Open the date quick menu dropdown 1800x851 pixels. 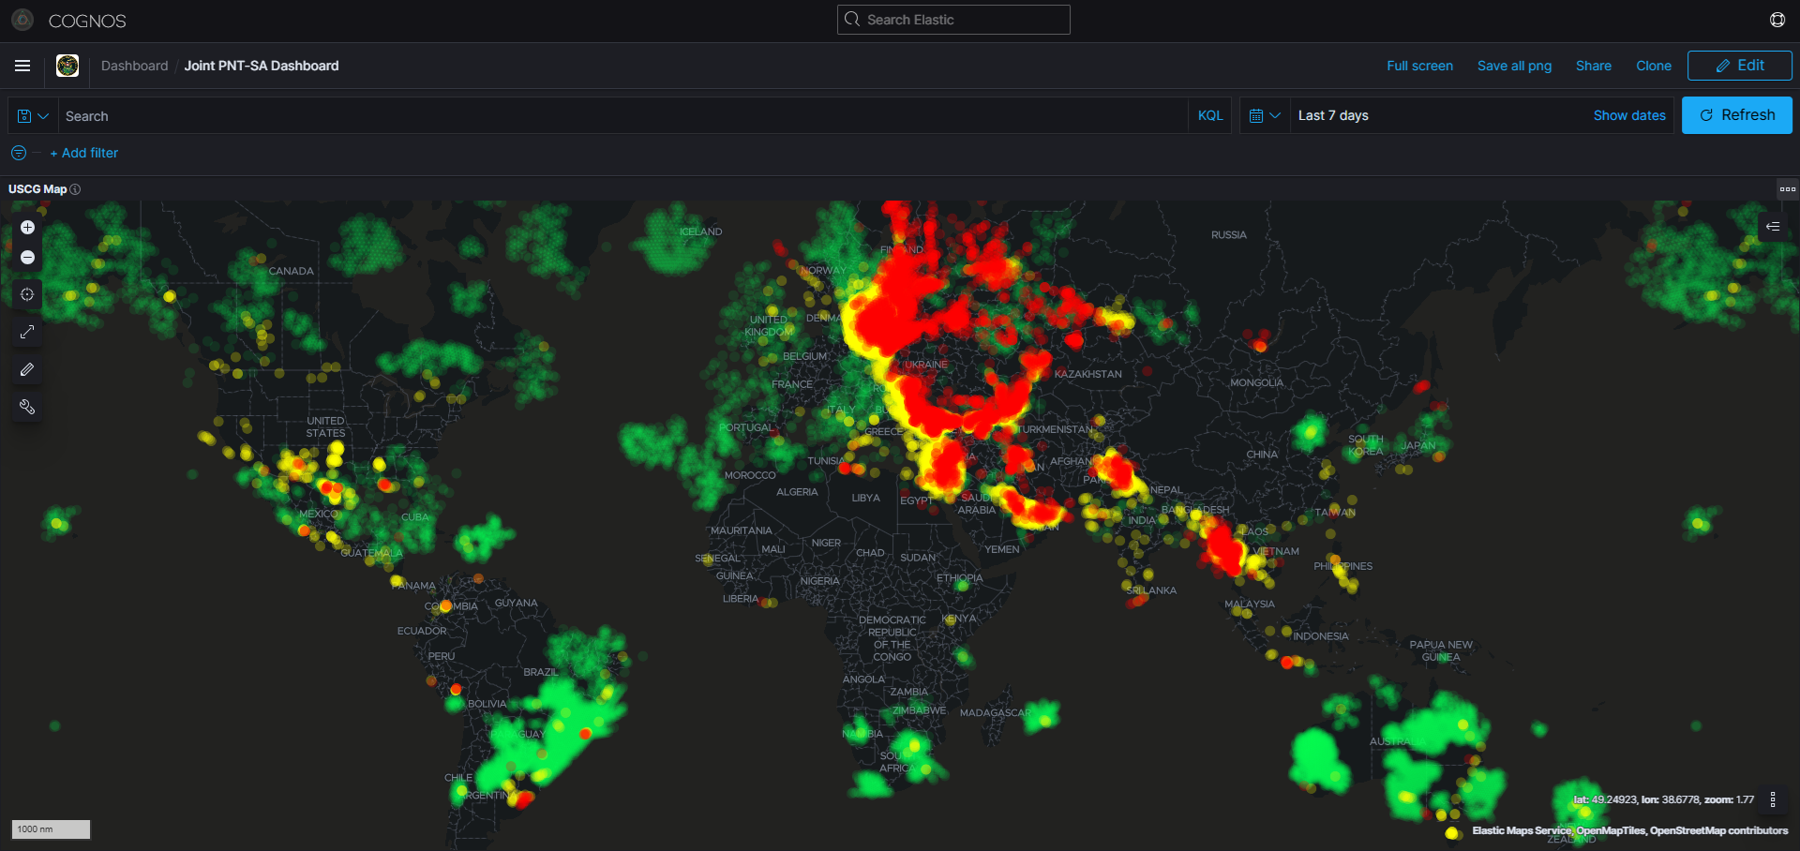(x=1265, y=115)
